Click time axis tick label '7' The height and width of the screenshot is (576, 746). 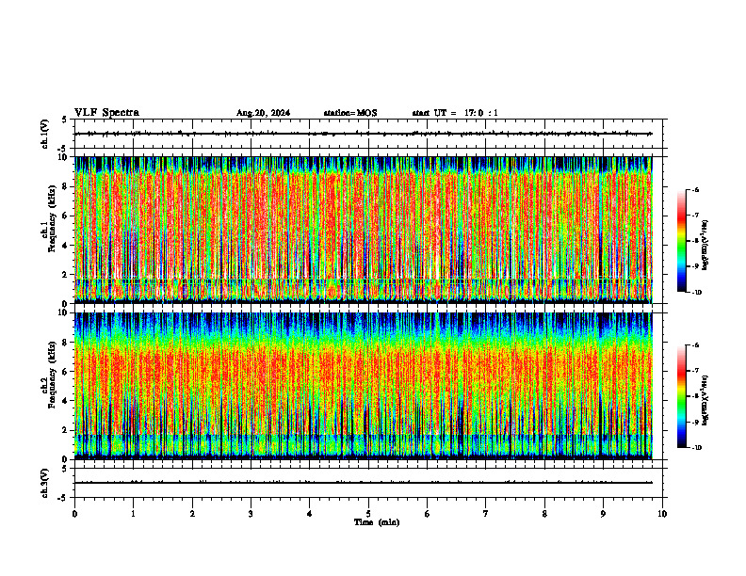pos(486,514)
